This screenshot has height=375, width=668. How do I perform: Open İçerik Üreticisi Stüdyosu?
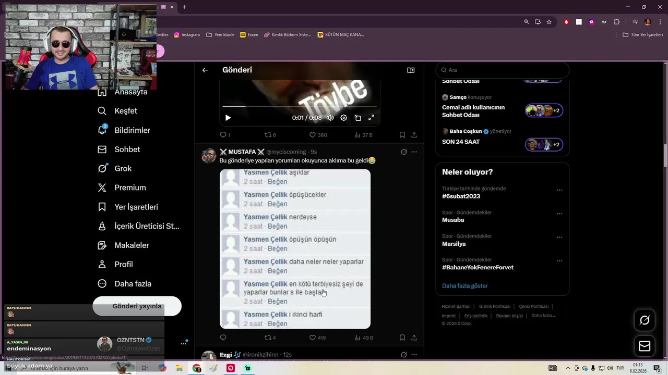click(x=138, y=226)
